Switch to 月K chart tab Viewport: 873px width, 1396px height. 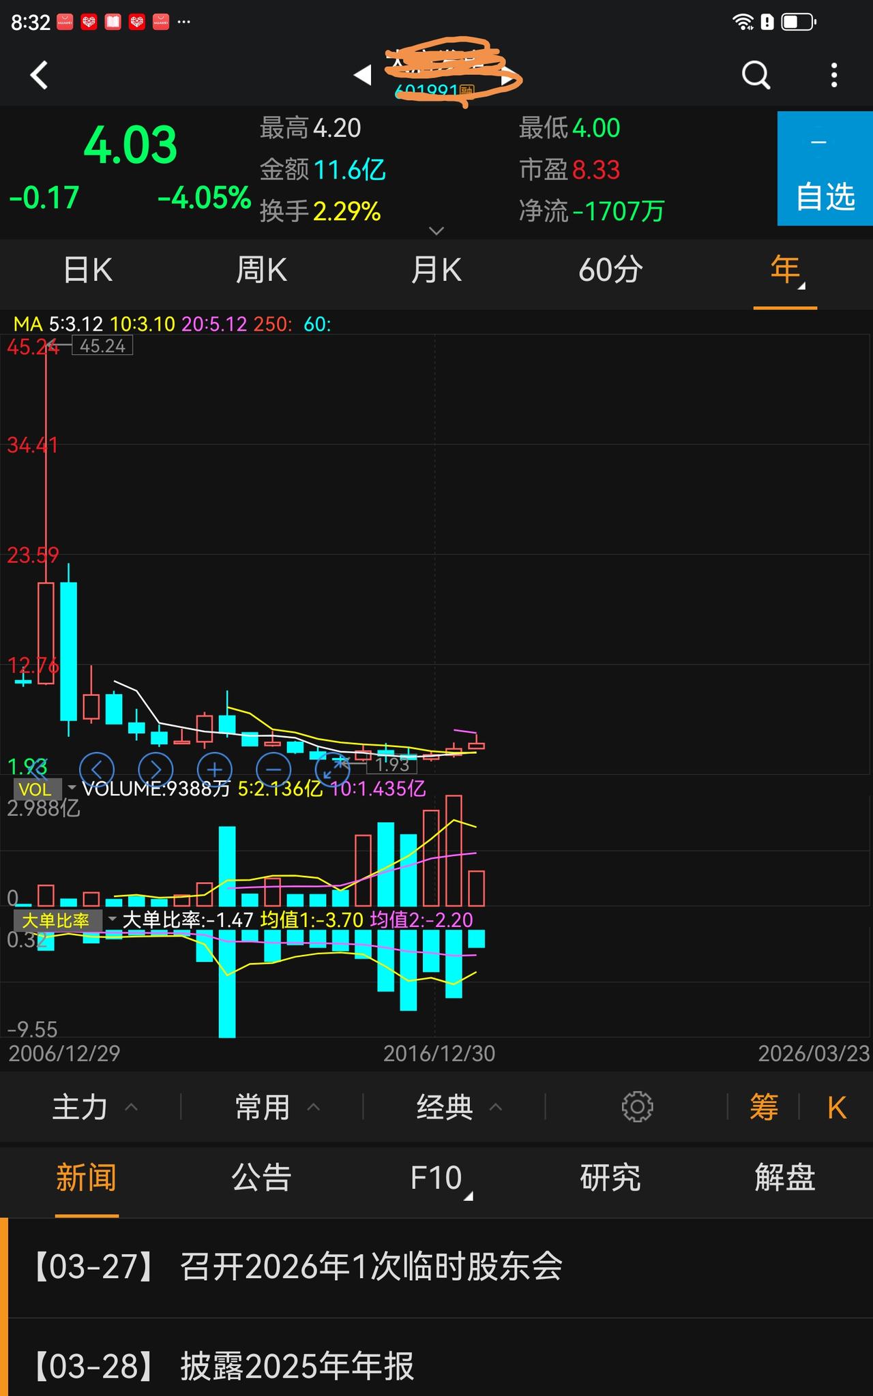[x=436, y=270]
